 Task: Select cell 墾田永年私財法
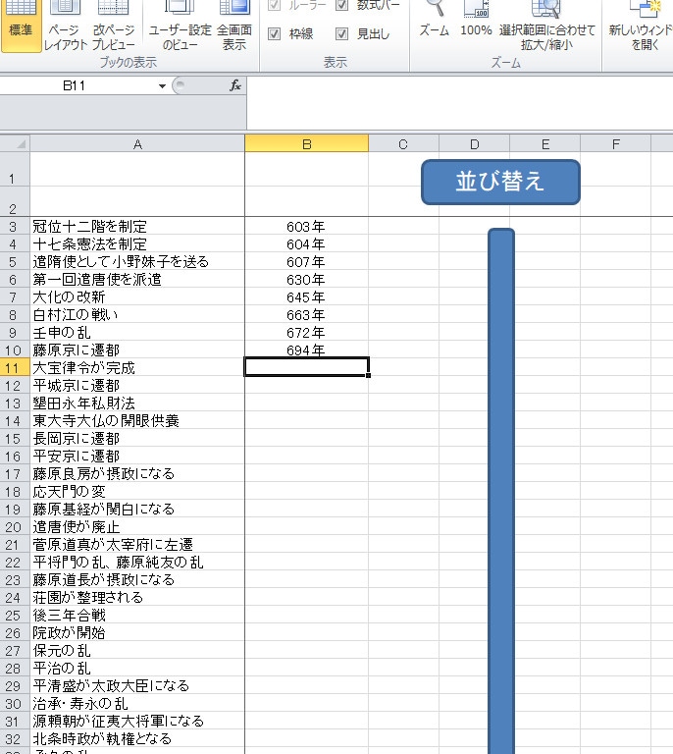137,404
